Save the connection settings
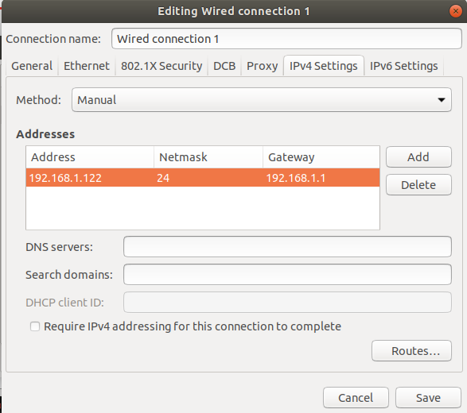 click(428, 398)
